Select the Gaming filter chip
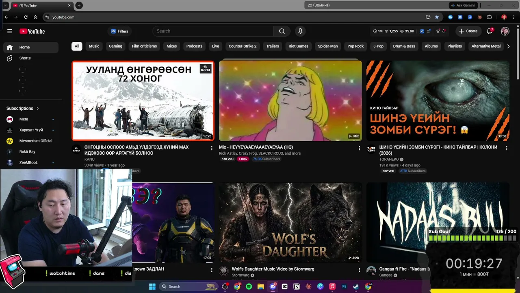The height and width of the screenshot is (293, 520). [115, 46]
